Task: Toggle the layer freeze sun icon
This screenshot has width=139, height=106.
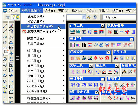Action: (18, 17)
